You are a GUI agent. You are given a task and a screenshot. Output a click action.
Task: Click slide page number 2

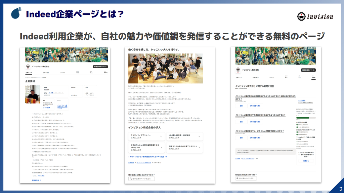click(341, 189)
